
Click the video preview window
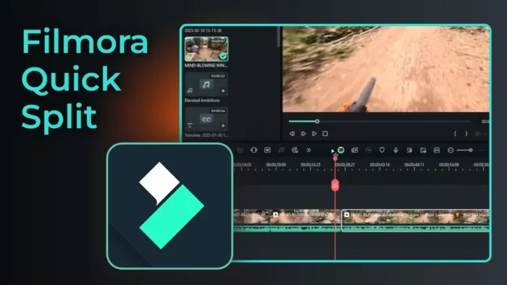tap(386, 69)
